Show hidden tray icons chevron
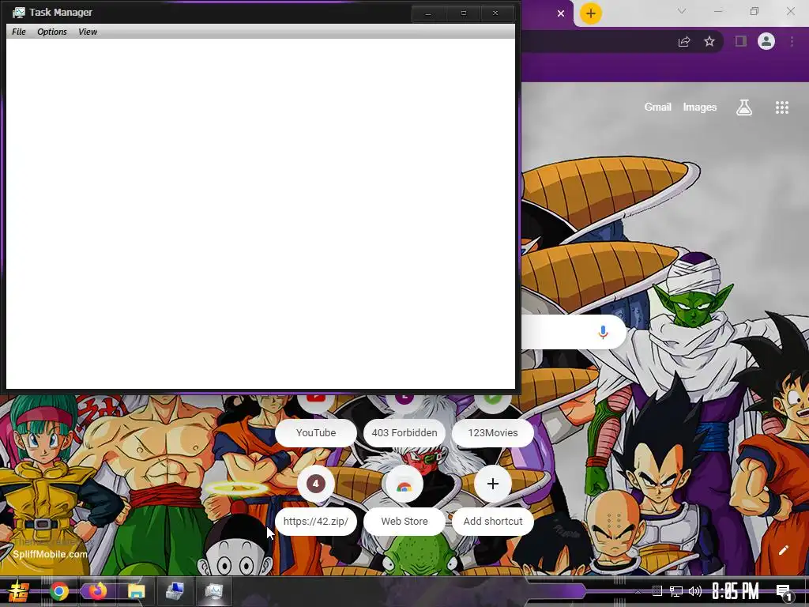 coord(638,591)
